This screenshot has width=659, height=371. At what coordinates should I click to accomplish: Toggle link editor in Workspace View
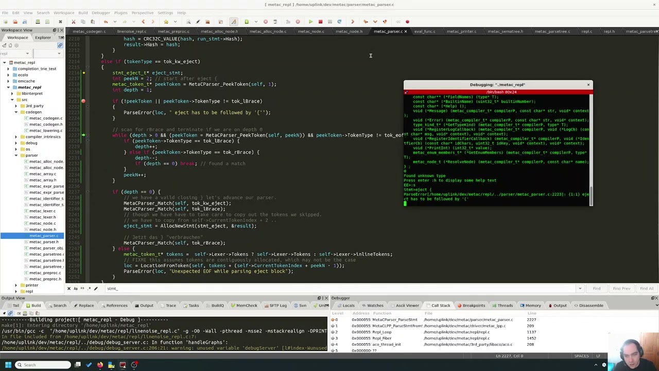(60, 45)
